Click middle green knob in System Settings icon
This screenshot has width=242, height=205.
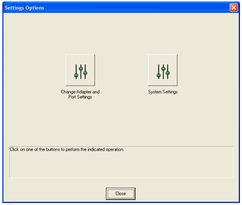(x=164, y=69)
